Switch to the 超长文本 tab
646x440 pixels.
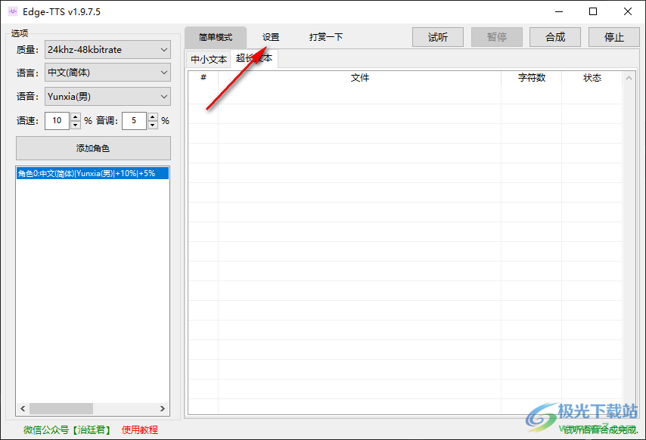[x=254, y=58]
